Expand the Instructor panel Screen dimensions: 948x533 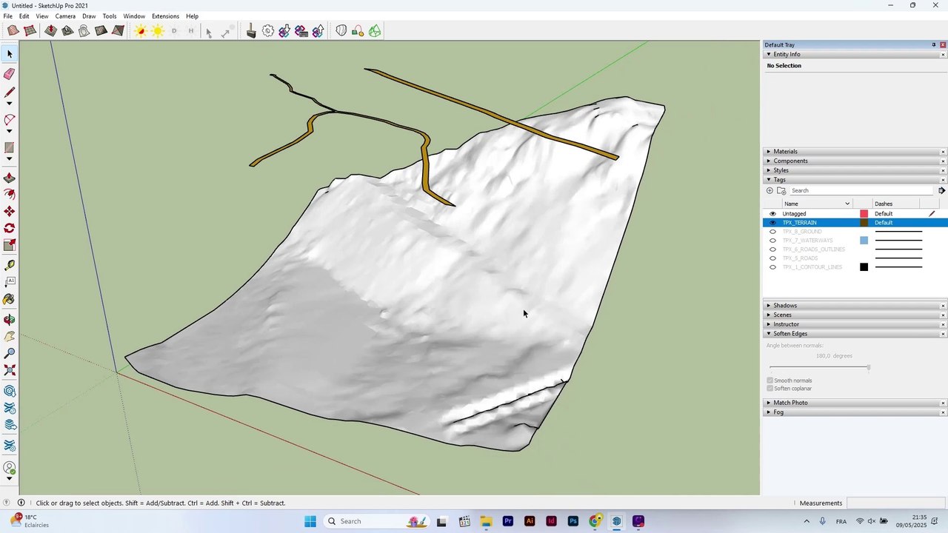[769, 324]
